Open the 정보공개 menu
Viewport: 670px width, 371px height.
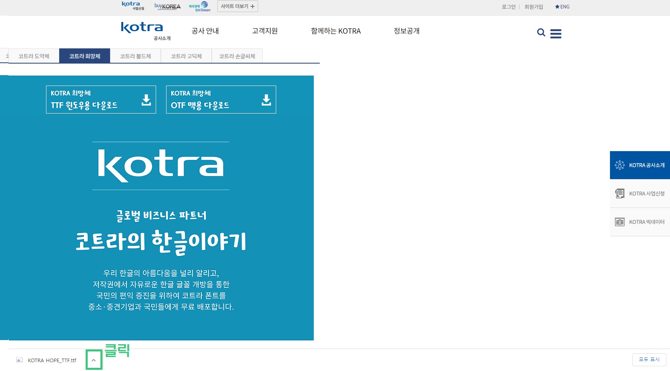[407, 31]
